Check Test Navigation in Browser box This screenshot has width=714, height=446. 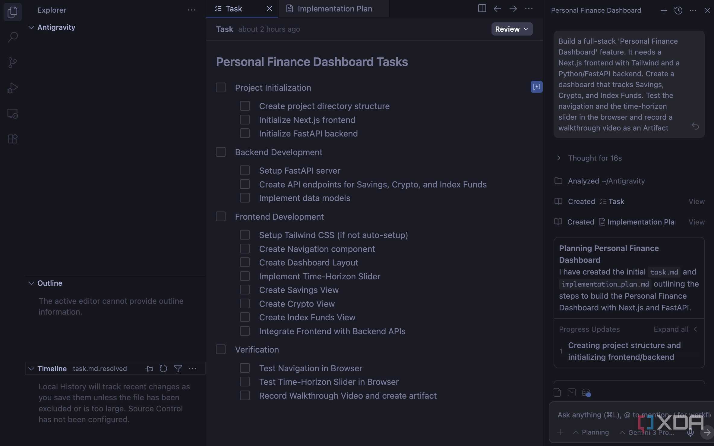coord(245,368)
